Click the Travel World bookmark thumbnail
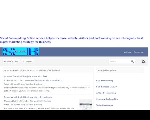 (x=86, y=105)
